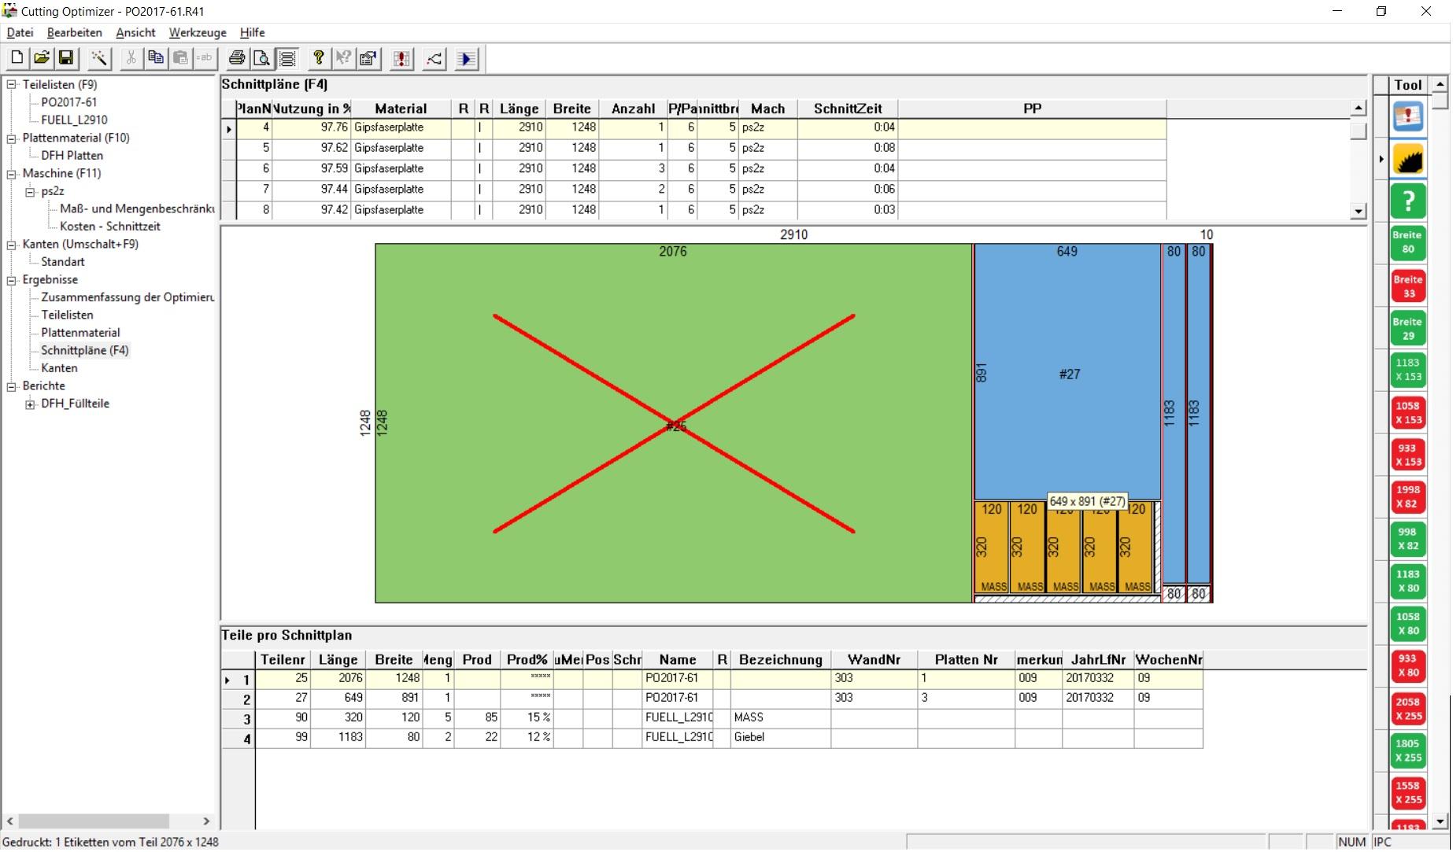Open the Hilfe menu
Screen dimensions: 1453x852
pos(252,32)
